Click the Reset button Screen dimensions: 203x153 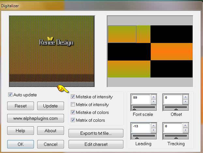point(21,106)
